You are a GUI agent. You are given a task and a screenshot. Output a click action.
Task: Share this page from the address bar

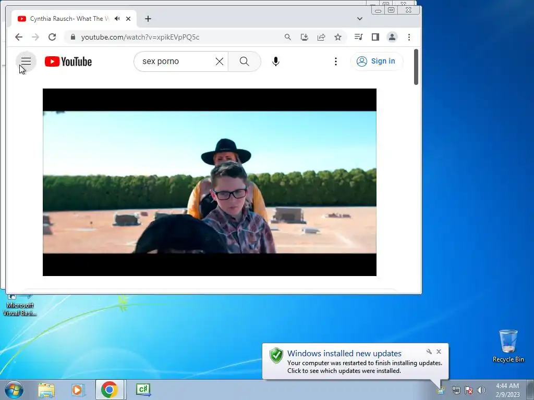[x=321, y=37]
